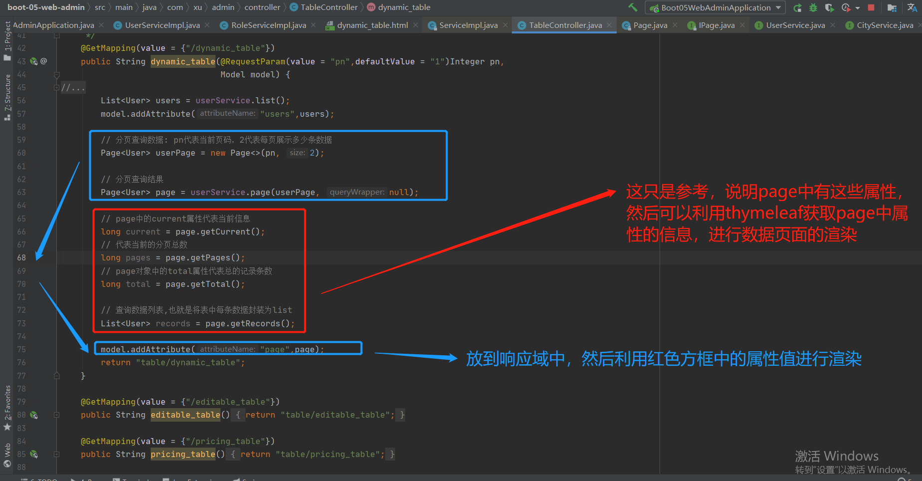Click the pricing_table method name

pos(183,454)
